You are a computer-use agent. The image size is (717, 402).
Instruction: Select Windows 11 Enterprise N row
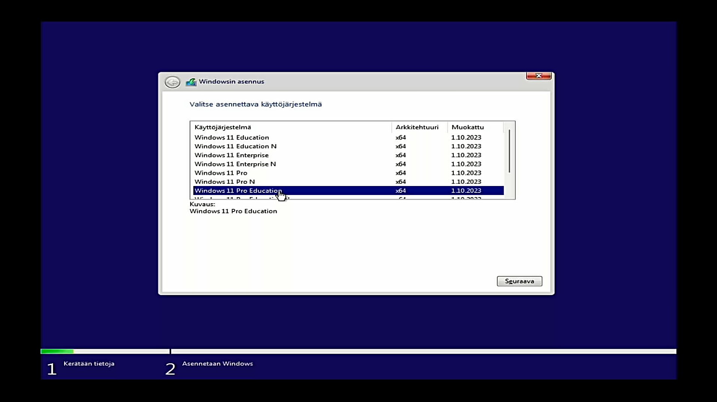[x=348, y=164]
